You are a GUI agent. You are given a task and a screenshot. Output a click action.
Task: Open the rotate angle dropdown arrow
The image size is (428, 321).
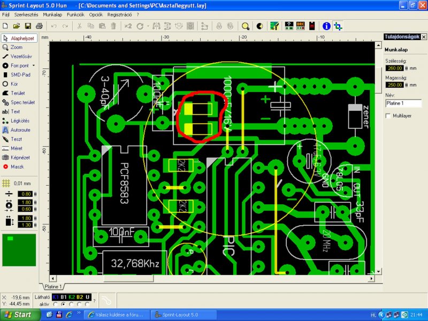pos(148,26)
